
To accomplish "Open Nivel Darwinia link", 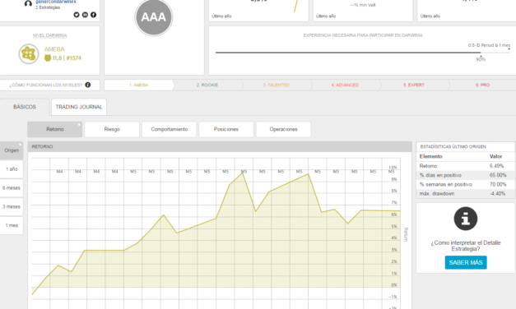I will click(x=49, y=35).
